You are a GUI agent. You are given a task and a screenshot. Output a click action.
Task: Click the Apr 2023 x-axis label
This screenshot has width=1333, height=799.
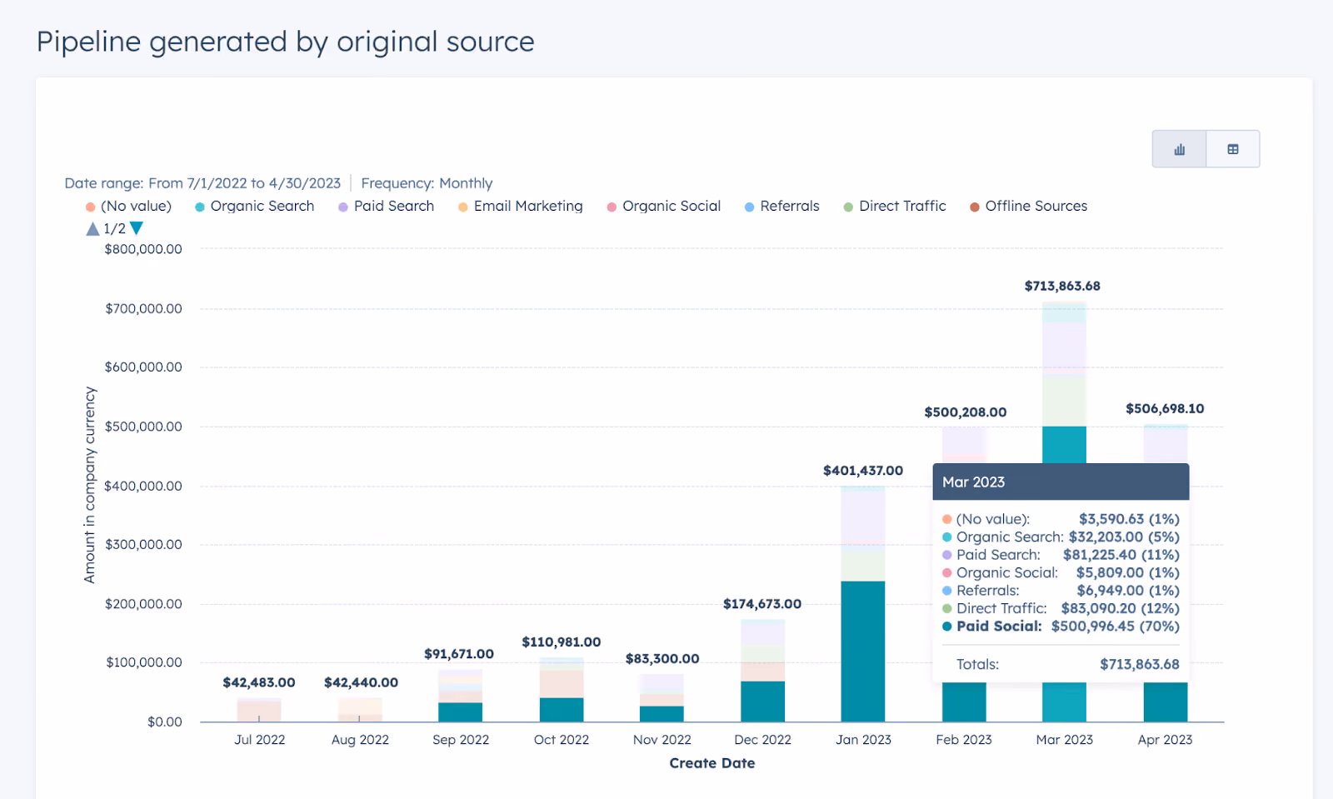[1165, 740]
